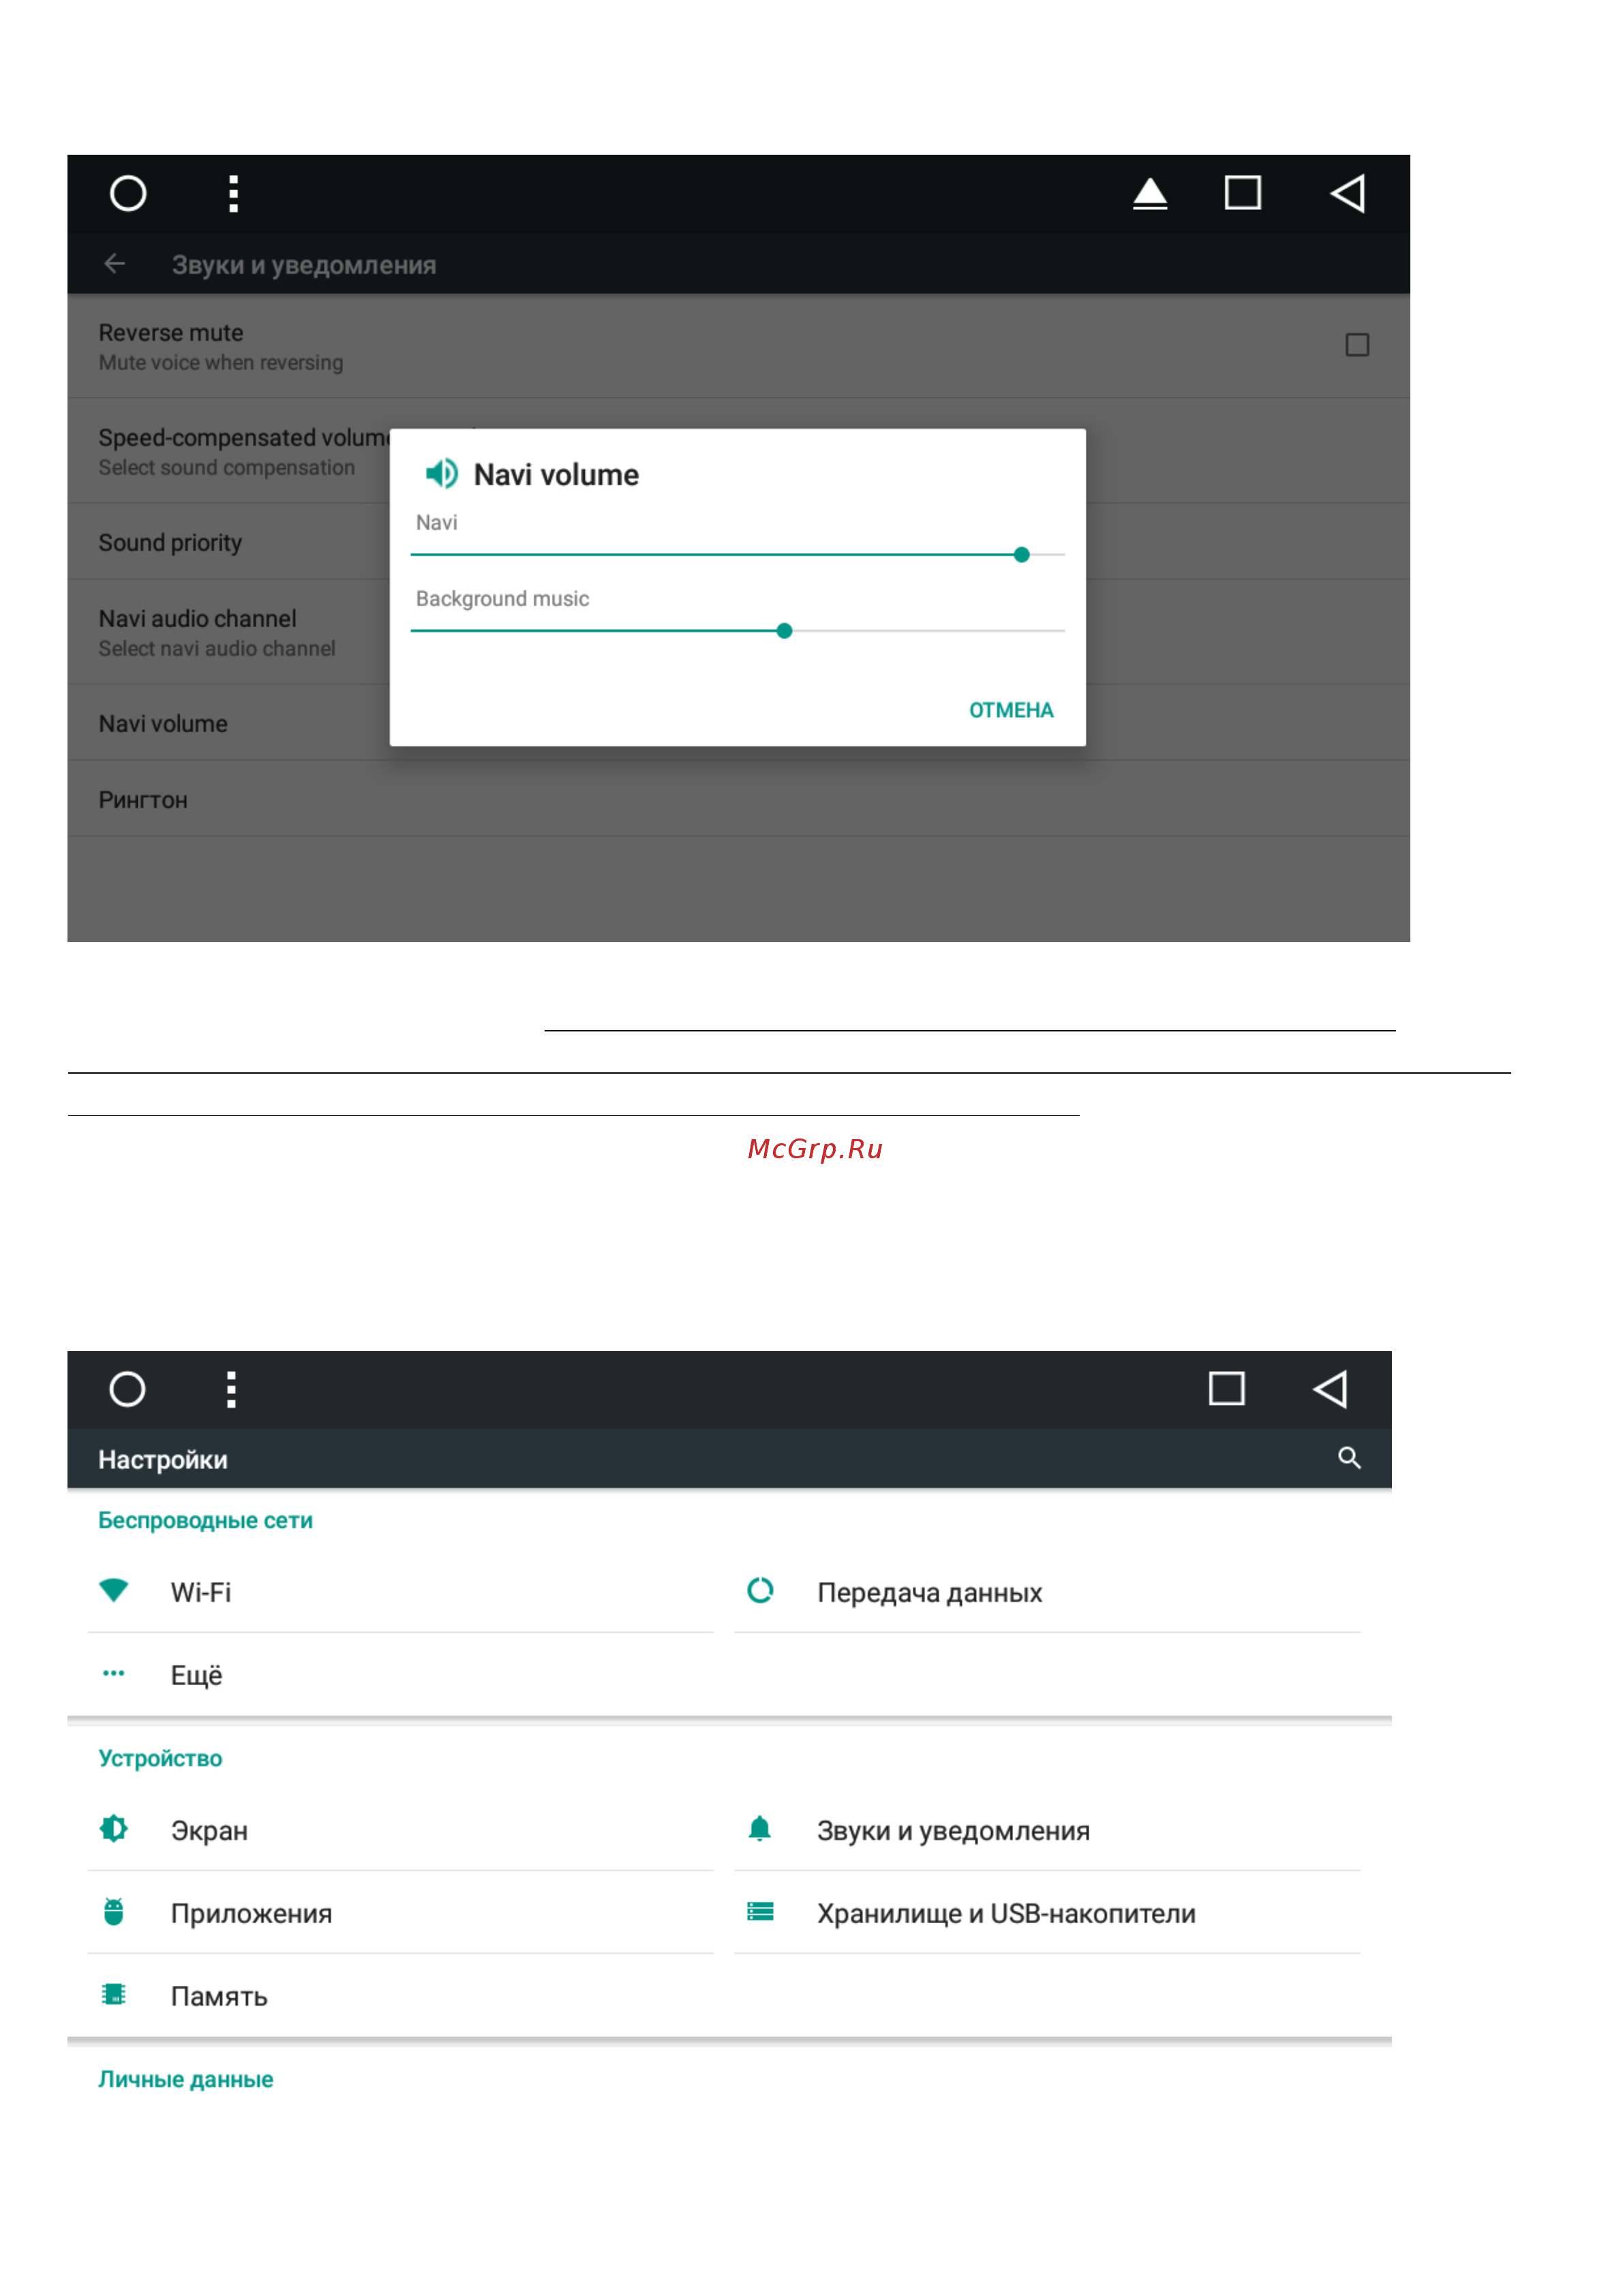Screen dimensions: 1623x2296
Task: Click the Беспроводные сети section header
Action: click(205, 1520)
